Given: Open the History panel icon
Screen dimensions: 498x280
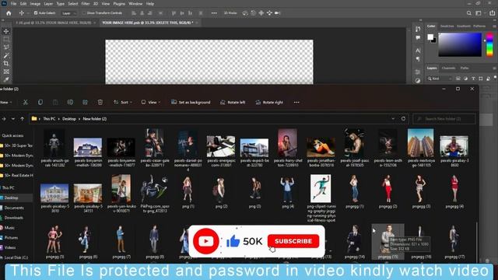Looking at the screenshot, I should point(418,29).
